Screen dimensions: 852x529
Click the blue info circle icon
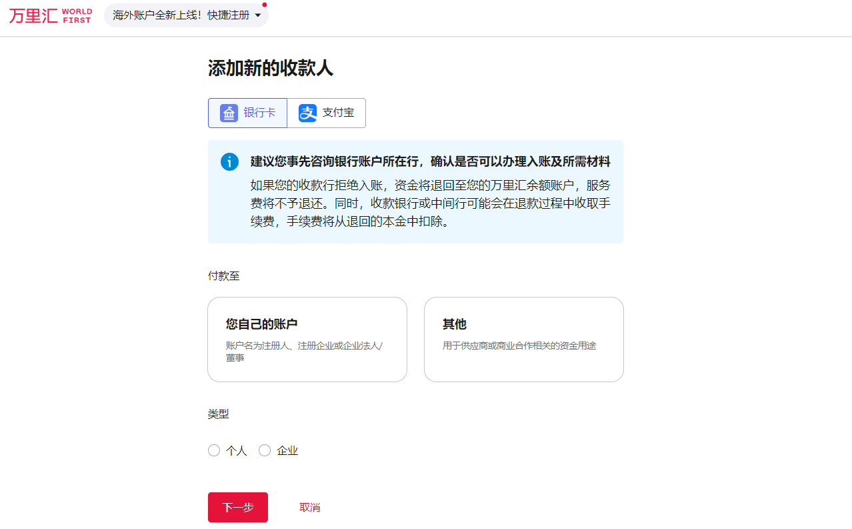point(229,162)
